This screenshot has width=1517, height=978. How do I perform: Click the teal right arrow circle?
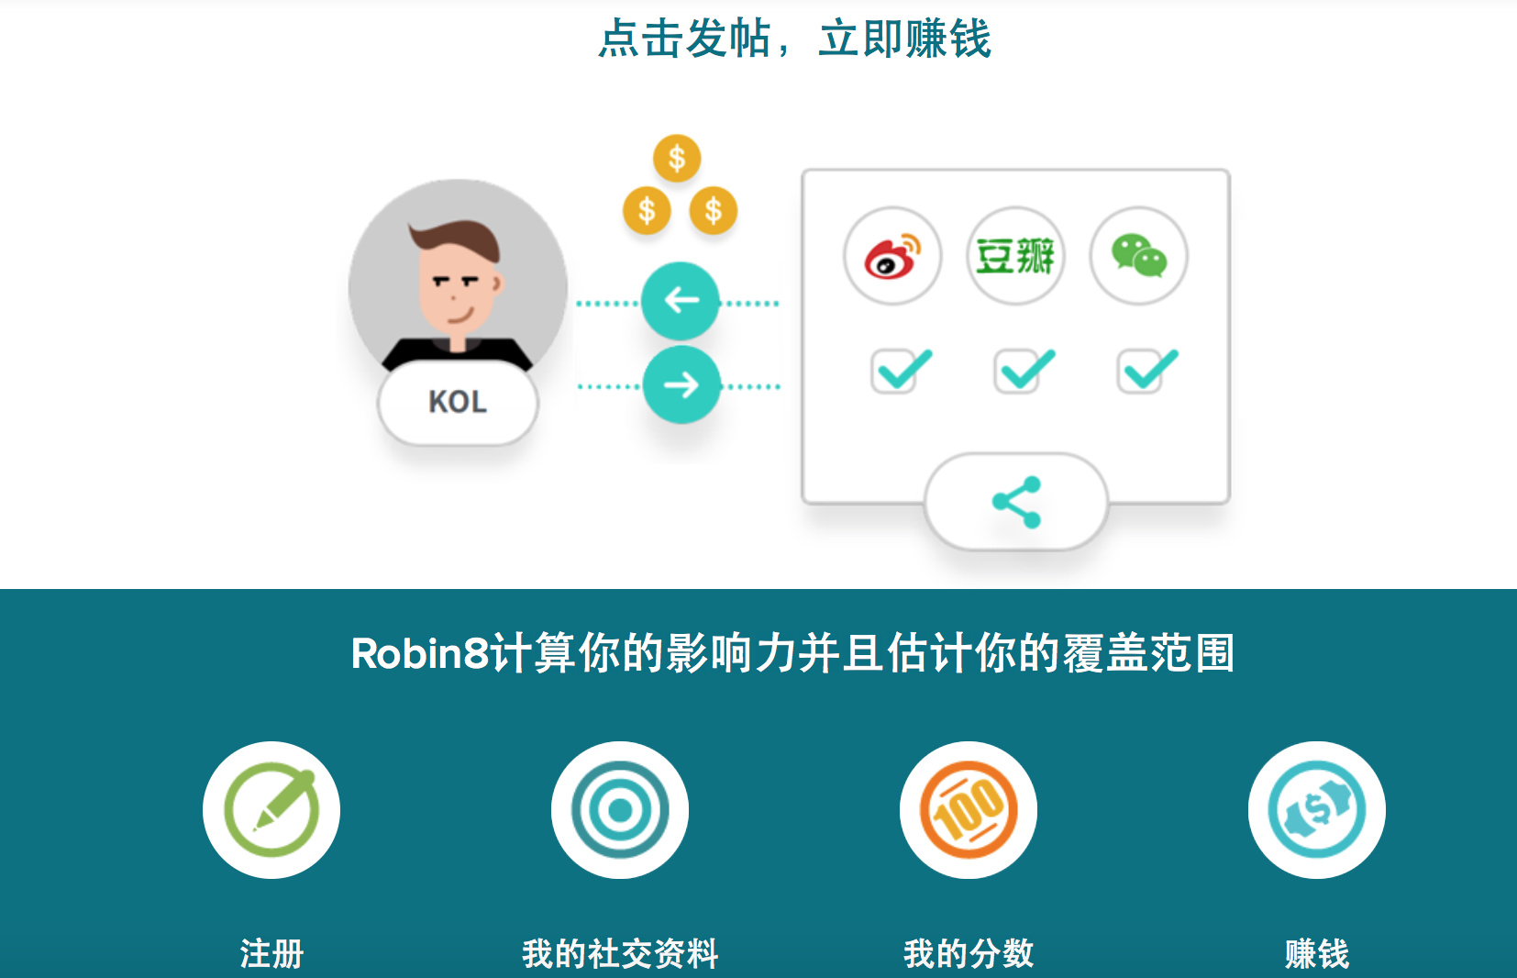681,384
